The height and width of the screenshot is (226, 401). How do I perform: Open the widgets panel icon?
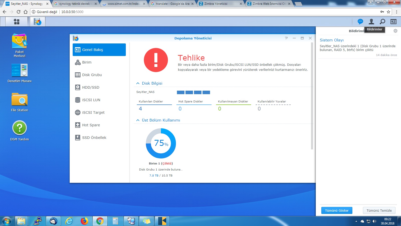(393, 22)
